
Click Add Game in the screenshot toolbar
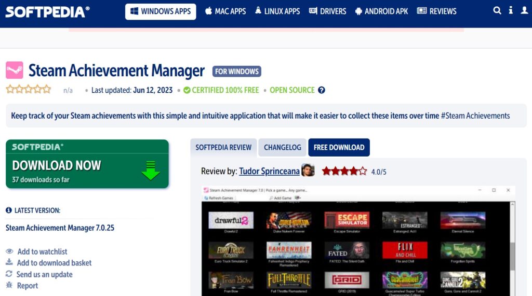281,198
